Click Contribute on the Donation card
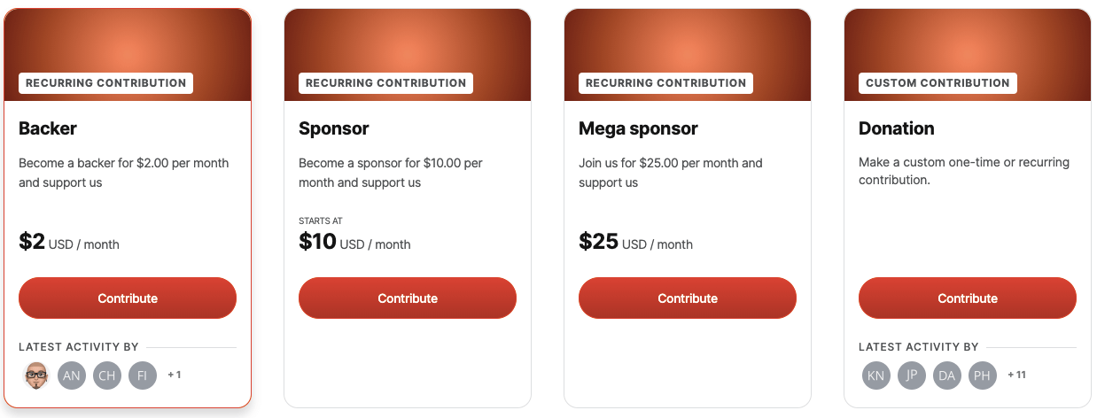1097x418 pixels. [968, 298]
